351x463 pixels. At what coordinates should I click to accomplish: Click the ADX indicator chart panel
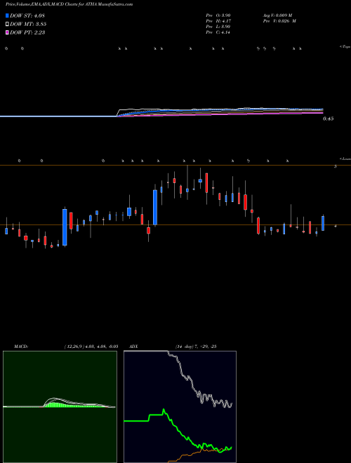(180, 407)
